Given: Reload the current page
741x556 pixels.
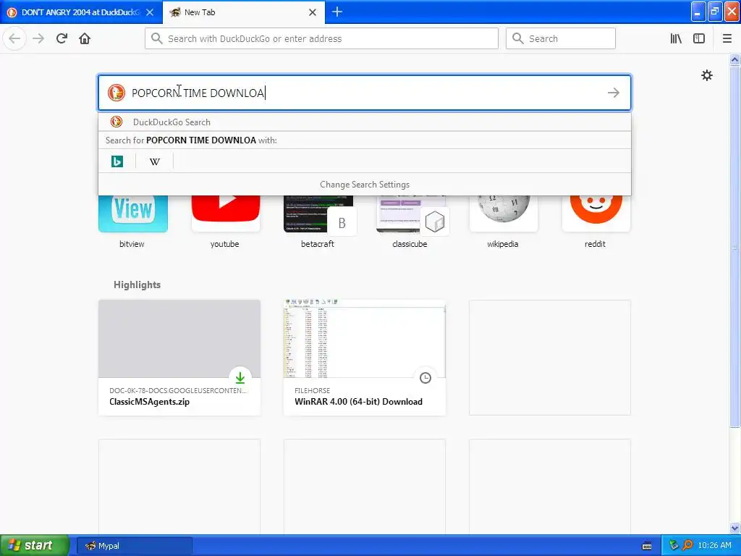Looking at the screenshot, I should [x=62, y=39].
